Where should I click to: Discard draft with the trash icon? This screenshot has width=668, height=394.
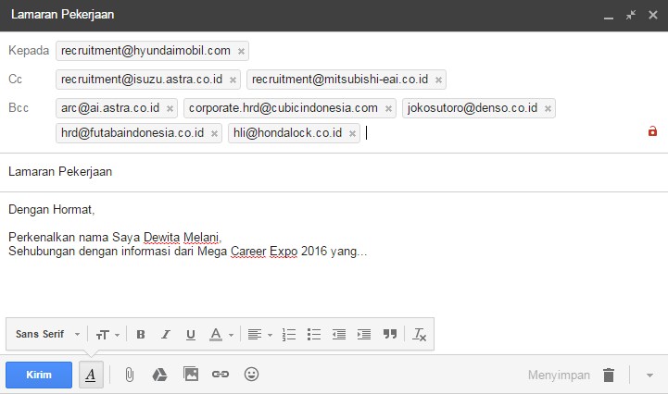pyautogui.click(x=609, y=375)
